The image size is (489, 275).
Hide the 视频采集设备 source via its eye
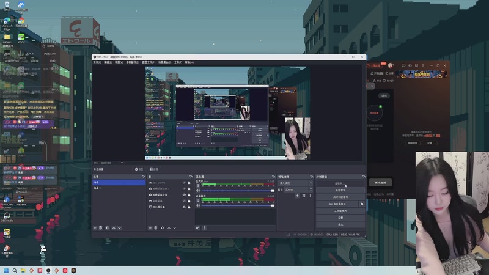tap(184, 195)
